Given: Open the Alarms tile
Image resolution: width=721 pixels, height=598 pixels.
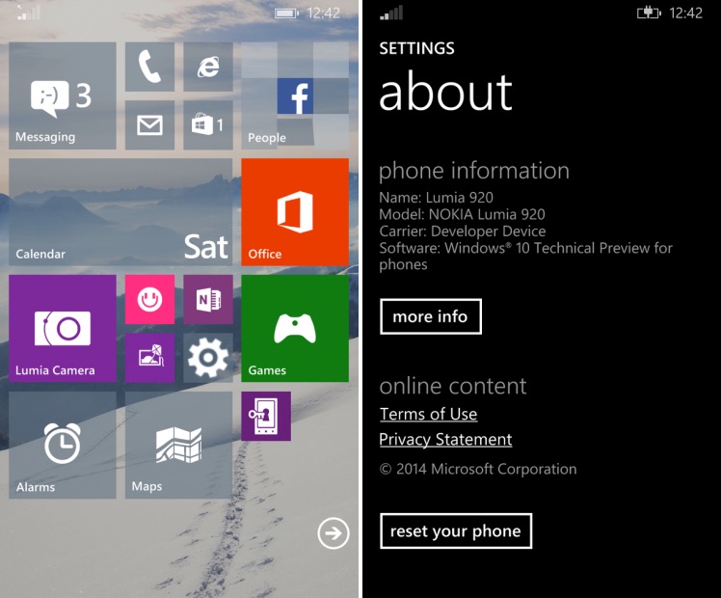Looking at the screenshot, I should pyautogui.click(x=62, y=445).
